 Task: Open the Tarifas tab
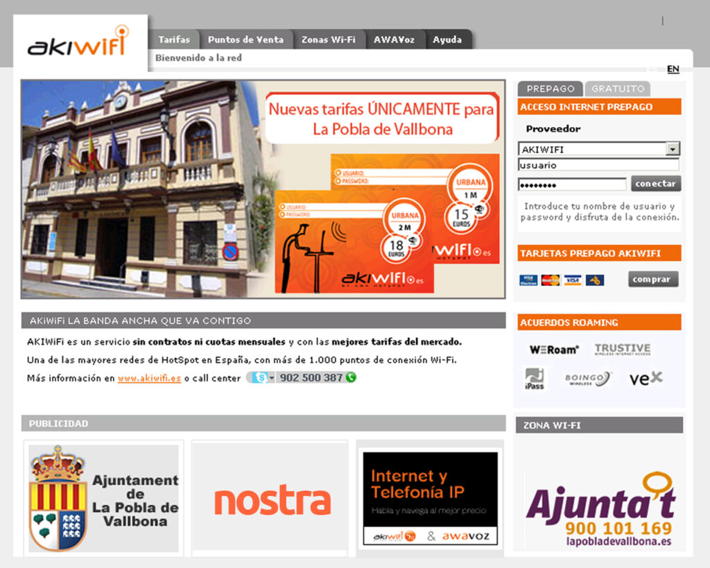pyautogui.click(x=174, y=40)
